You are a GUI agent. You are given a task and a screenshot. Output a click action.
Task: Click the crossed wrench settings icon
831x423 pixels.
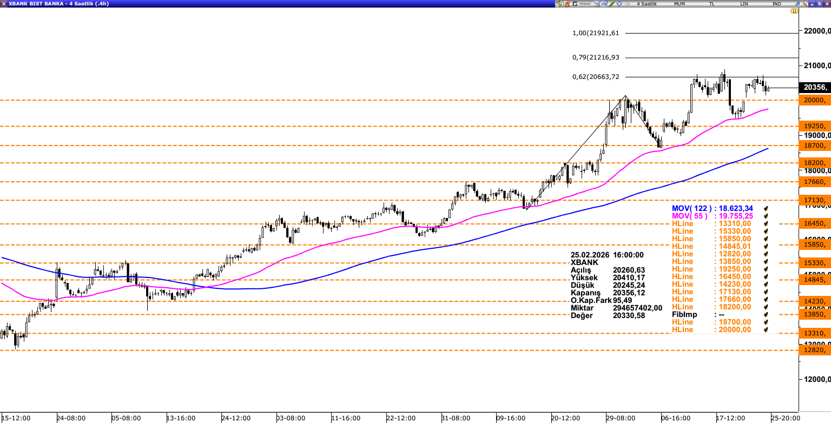click(x=804, y=4)
